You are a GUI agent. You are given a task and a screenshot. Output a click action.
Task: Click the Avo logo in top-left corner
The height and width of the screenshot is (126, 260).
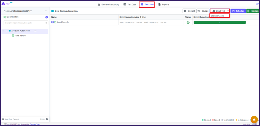point(6,4)
